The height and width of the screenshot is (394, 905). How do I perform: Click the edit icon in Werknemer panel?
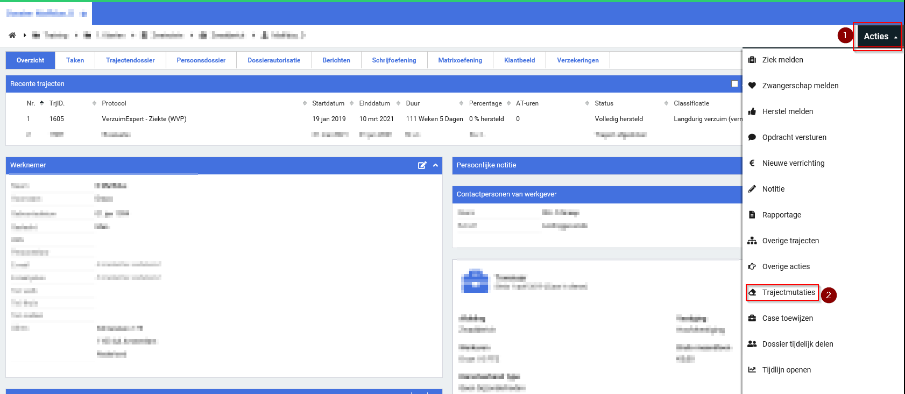pyautogui.click(x=422, y=165)
